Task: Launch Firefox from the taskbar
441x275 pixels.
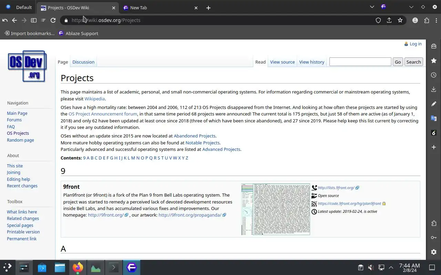Action: coord(78,267)
